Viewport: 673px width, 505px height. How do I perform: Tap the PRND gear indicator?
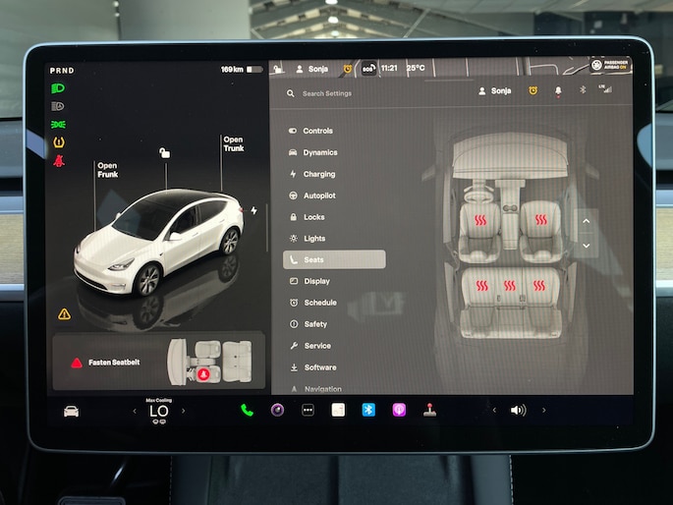[x=62, y=71]
